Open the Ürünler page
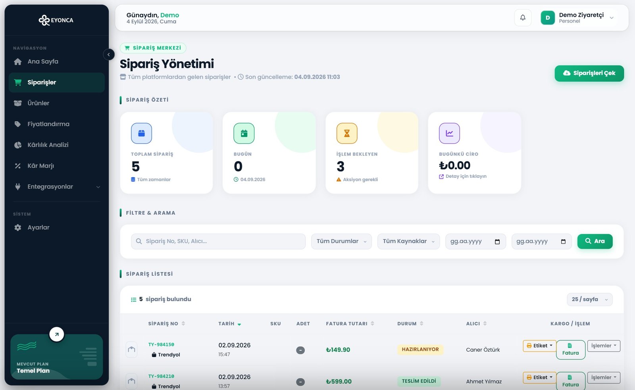Screen dimensions: 635x390 (57, 103)
